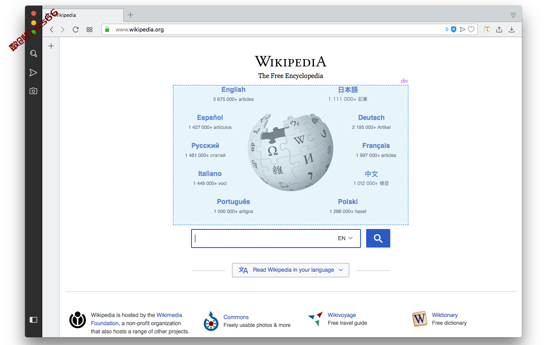Click the blocked count '0' in address bar

447,29
